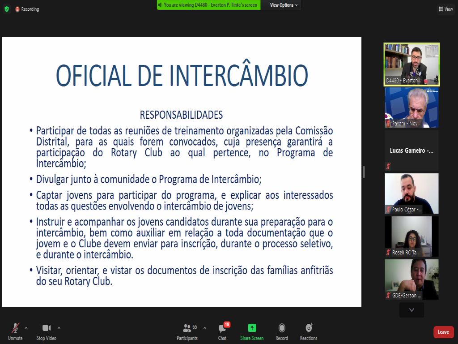Switch layout using the View button
Image resolution: width=458 pixels, height=344 pixels.
(x=446, y=9)
